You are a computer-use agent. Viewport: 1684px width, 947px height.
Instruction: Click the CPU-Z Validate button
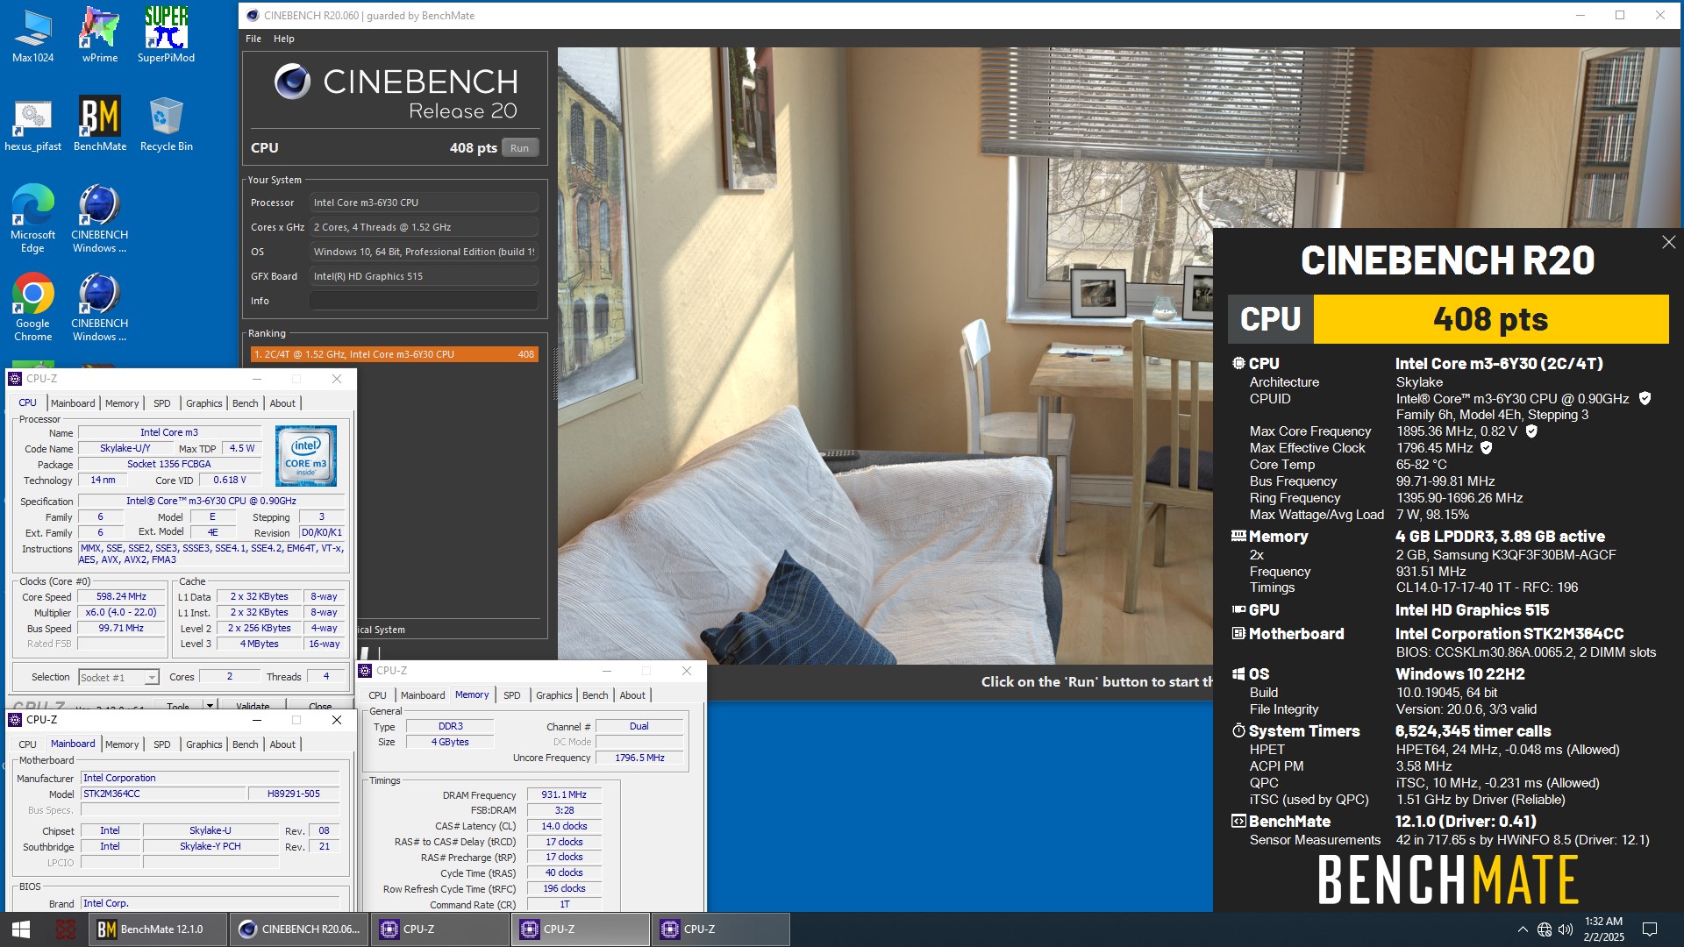(253, 706)
